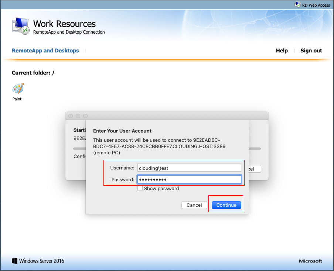334x271 pixels.
Task: Open the Paint RemoteApp icon
Action: 18,88
